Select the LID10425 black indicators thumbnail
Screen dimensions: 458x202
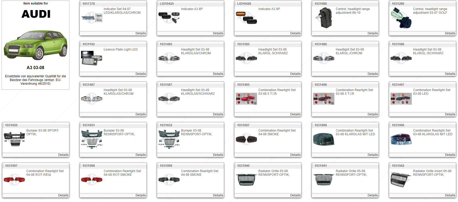click(169, 17)
